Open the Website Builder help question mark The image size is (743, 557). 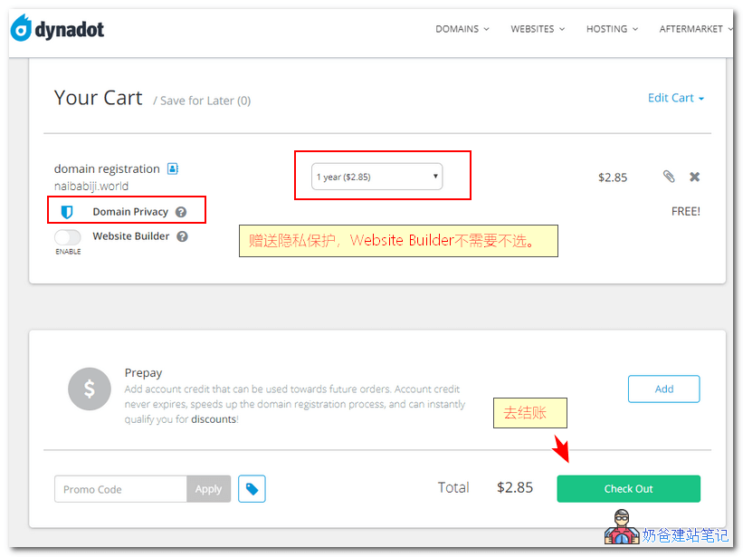(x=182, y=236)
